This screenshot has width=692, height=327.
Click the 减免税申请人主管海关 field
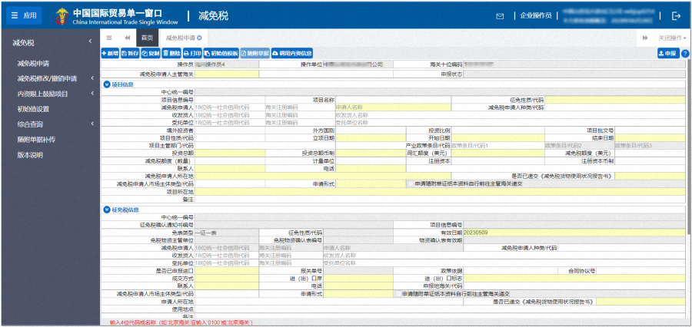pos(227,74)
